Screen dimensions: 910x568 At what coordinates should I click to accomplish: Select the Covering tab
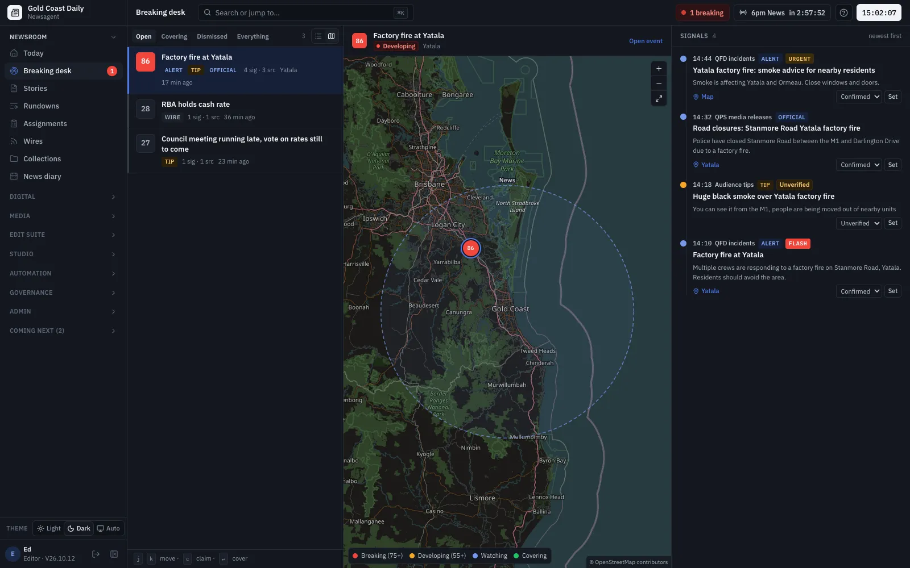point(174,36)
